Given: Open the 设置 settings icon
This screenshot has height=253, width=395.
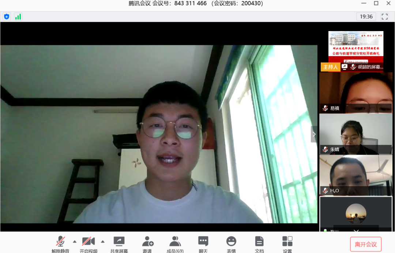Looking at the screenshot, I should (x=287, y=242).
